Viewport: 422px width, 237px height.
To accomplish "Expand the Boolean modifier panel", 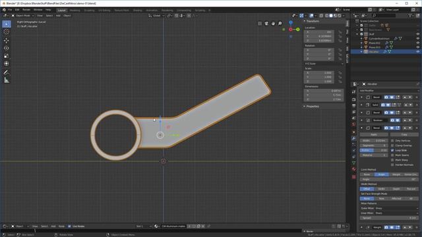I will [361, 120].
